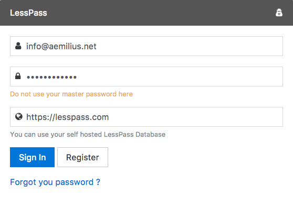
Task: Open the Forgot you password ? link
Action: pyautogui.click(x=55, y=182)
